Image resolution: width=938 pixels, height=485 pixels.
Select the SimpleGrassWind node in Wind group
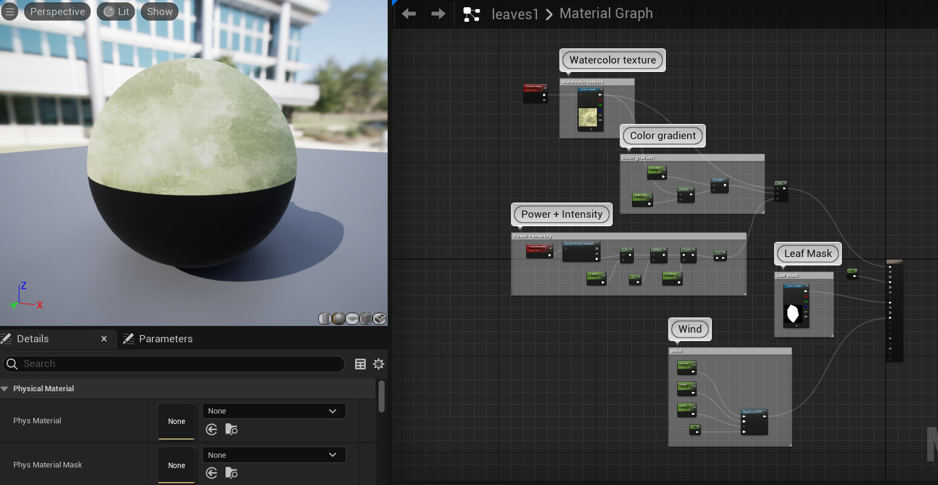(x=754, y=422)
